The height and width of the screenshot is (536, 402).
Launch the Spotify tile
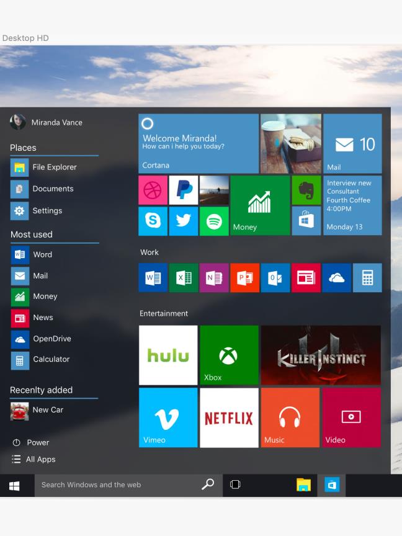coord(214,221)
